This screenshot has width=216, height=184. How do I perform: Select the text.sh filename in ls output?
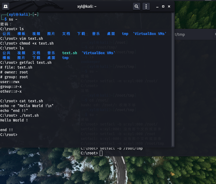(69, 53)
